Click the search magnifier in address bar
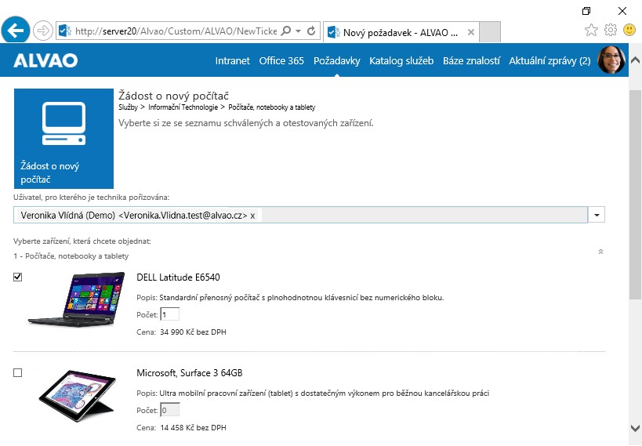The image size is (642, 446). (x=286, y=31)
